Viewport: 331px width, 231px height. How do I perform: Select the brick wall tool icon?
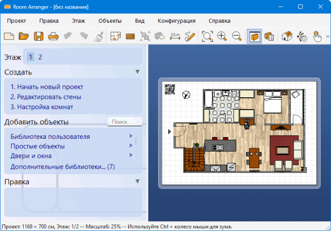pos(130,36)
